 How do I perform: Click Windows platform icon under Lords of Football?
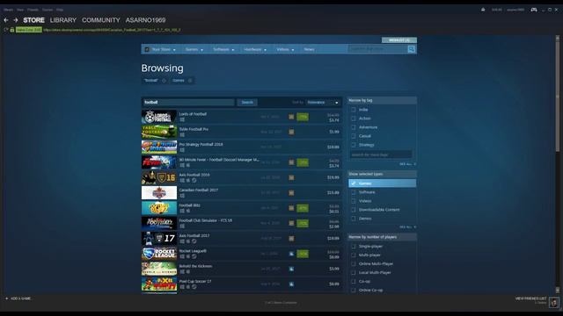coord(182,119)
